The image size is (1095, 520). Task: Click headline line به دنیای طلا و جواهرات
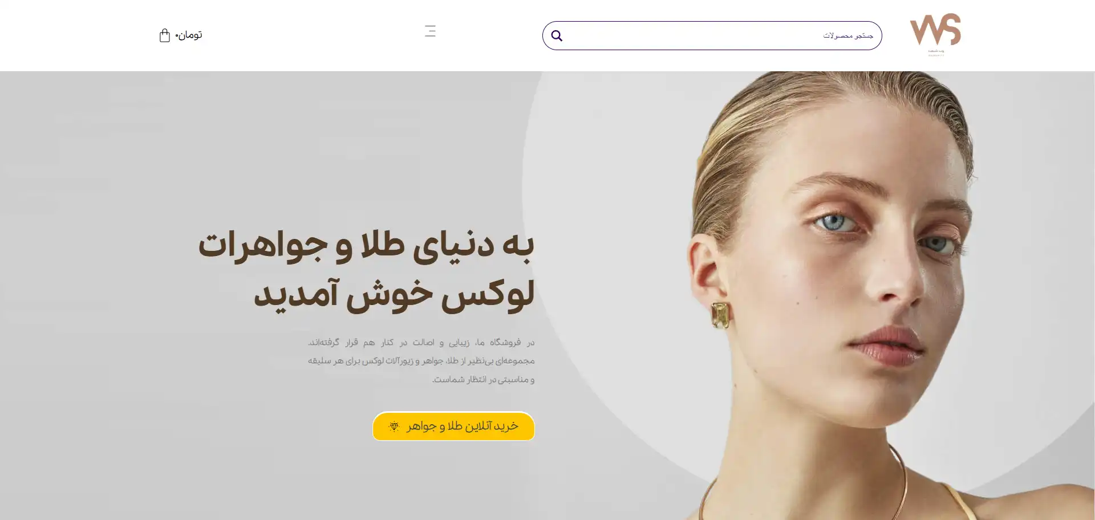point(366,246)
